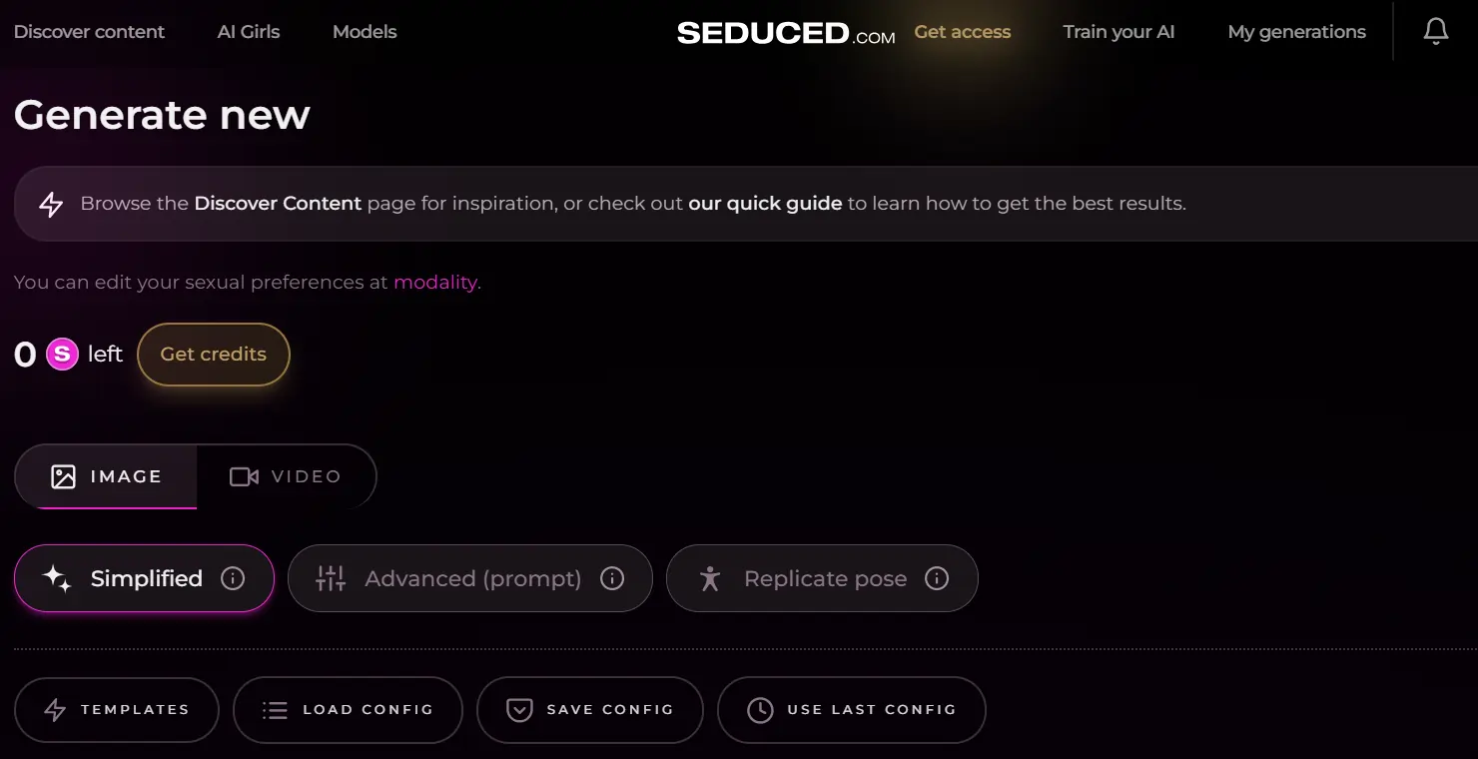Click the info icon beside Simplified
The image size is (1478, 759).
click(233, 577)
